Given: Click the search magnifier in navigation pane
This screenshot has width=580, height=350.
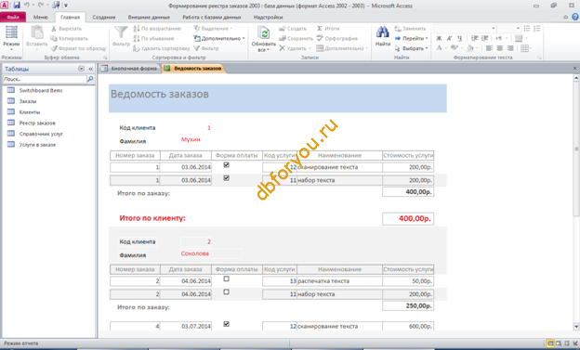Looking at the screenshot, I should [x=90, y=79].
